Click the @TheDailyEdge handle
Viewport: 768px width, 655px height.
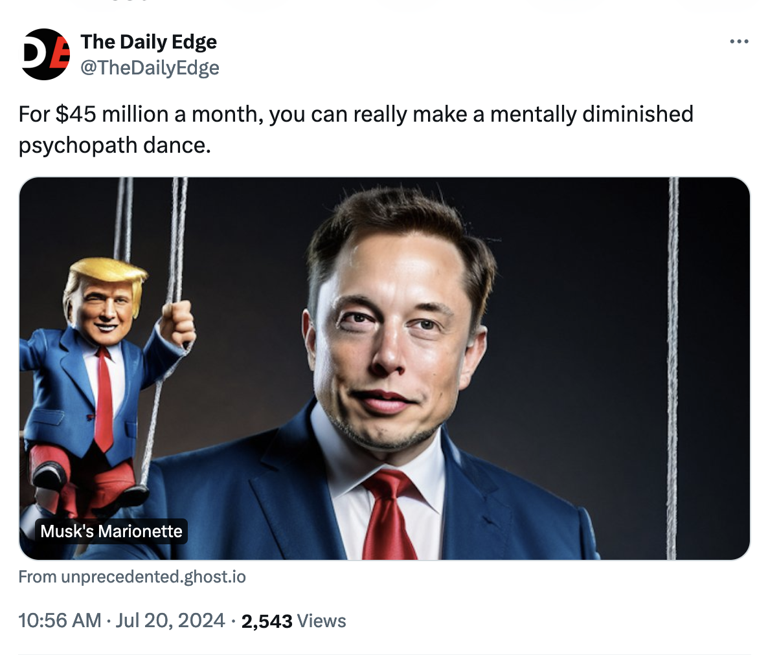tap(150, 68)
